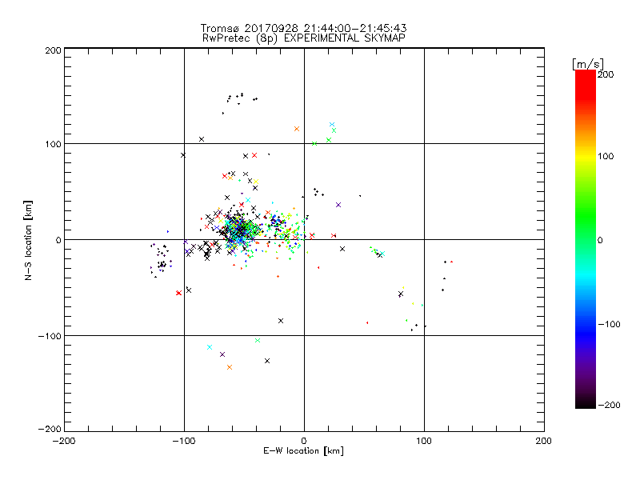The width and height of the screenshot is (640, 480).
Task: Click the x-axis tick label '-100'
Action: click(x=184, y=442)
